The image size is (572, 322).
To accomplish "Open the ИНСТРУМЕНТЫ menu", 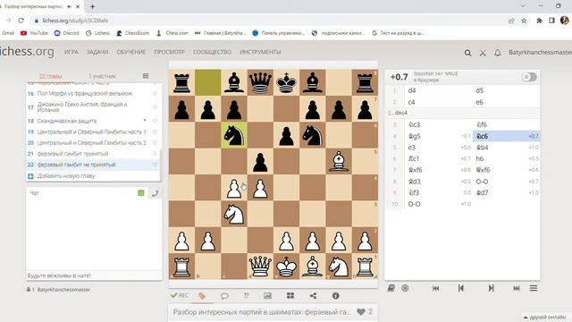I will click(x=260, y=52).
